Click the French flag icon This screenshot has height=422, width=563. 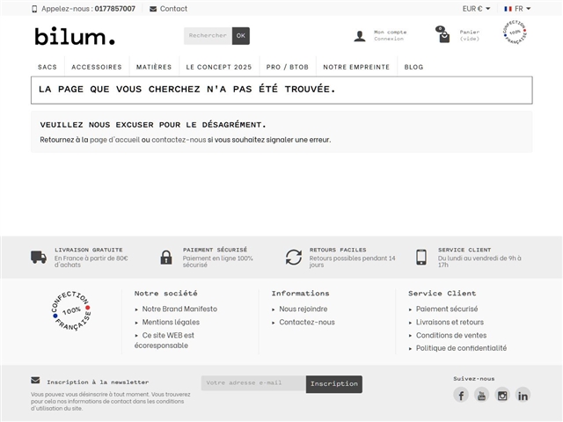coord(508,9)
